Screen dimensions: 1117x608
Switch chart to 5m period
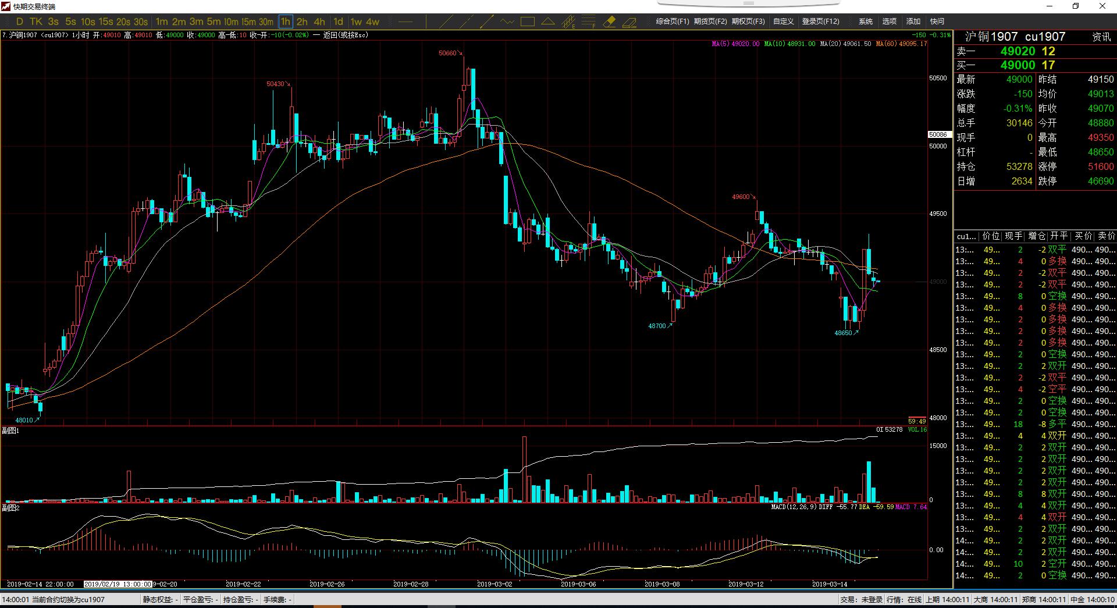214,22
